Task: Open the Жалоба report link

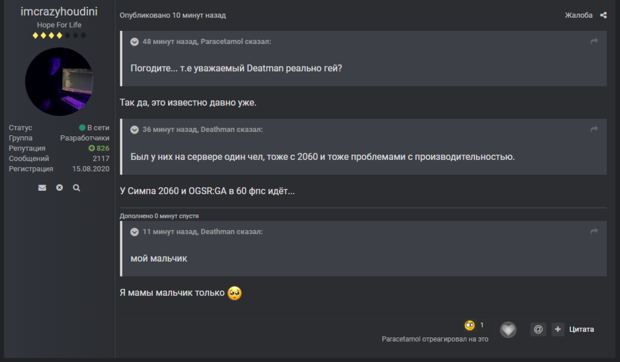Action: (578, 15)
